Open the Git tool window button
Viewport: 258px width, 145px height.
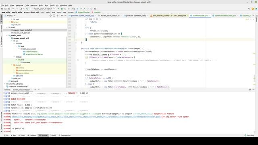pos(6,135)
